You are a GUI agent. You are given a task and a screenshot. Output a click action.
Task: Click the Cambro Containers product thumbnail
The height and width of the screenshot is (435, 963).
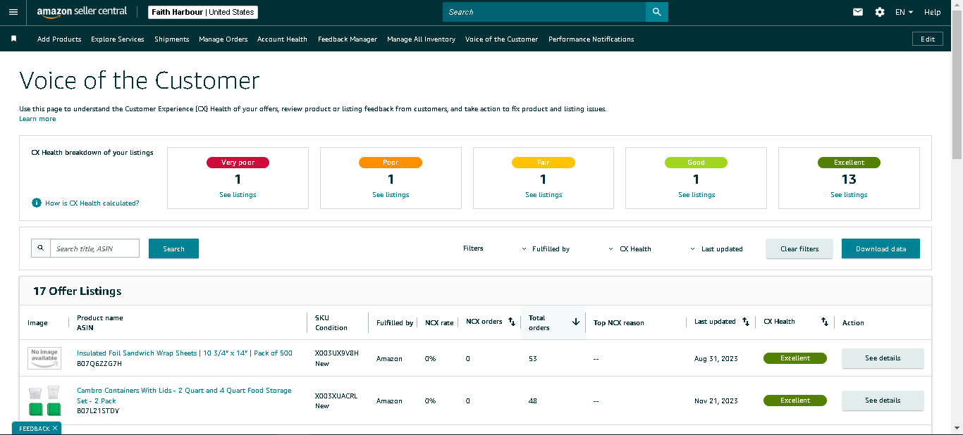[x=45, y=401]
